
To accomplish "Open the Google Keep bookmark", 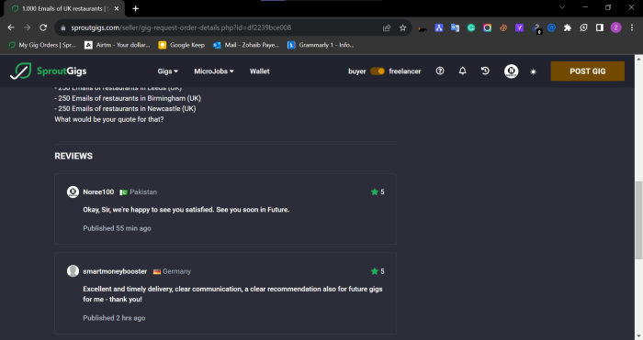I will pyautogui.click(x=181, y=45).
